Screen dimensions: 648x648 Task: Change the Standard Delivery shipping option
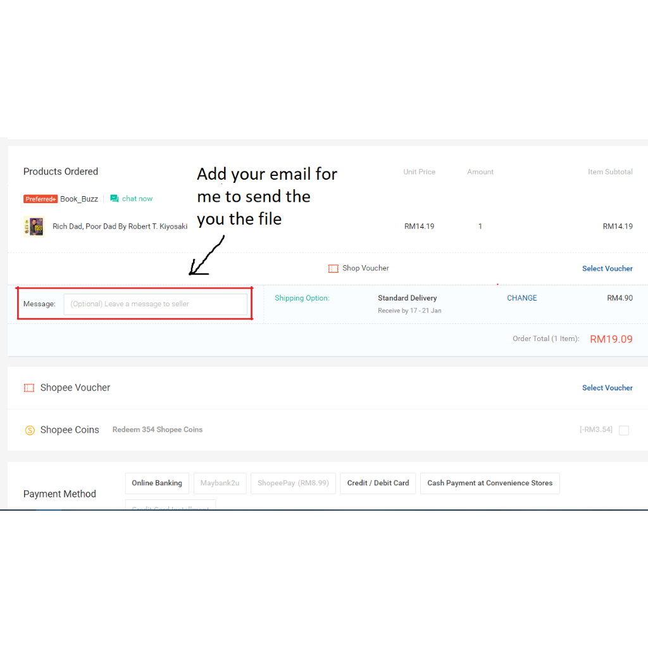tap(521, 298)
